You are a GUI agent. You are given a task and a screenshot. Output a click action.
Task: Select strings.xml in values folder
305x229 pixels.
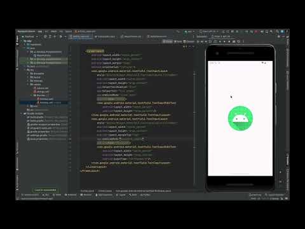point(41,92)
